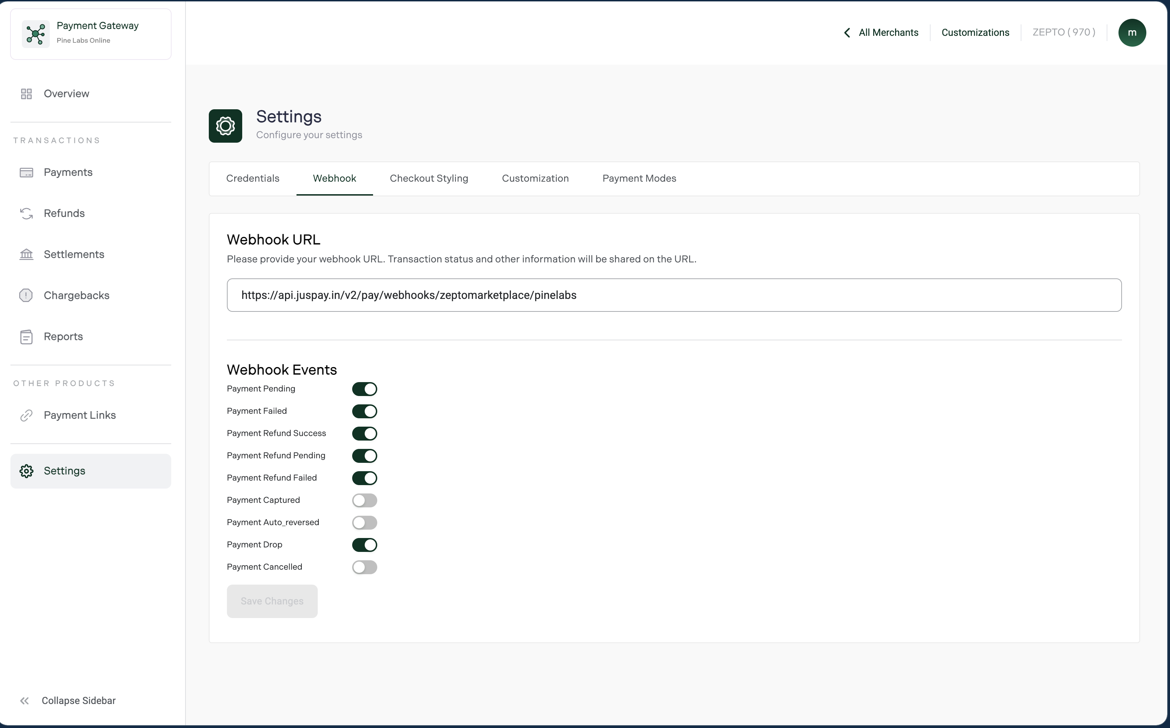
Task: Click the All Merchants link
Action: point(888,32)
